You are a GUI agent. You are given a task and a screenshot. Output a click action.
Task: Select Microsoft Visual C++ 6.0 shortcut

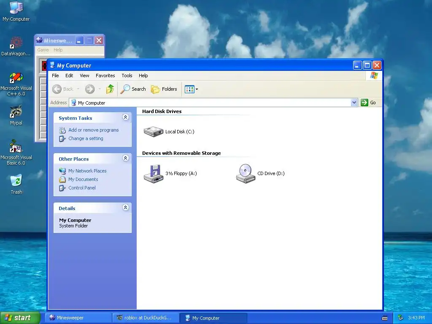[x=16, y=84]
